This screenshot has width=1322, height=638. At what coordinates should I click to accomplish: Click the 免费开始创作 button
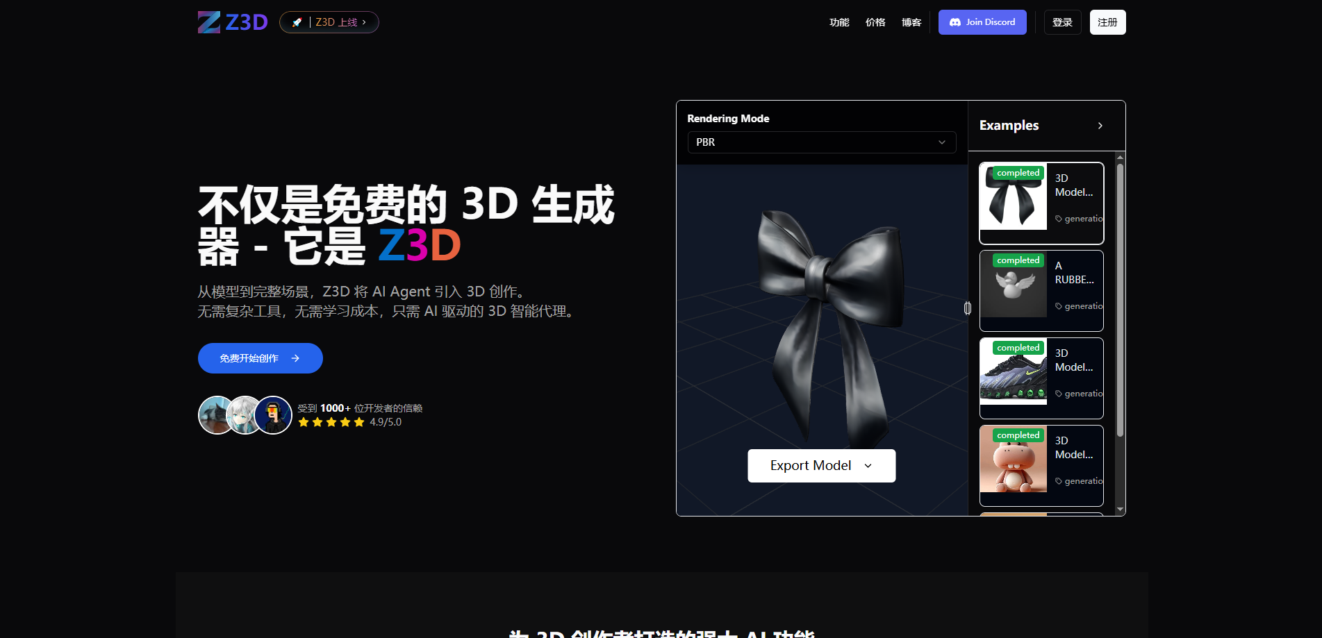pyautogui.click(x=260, y=358)
